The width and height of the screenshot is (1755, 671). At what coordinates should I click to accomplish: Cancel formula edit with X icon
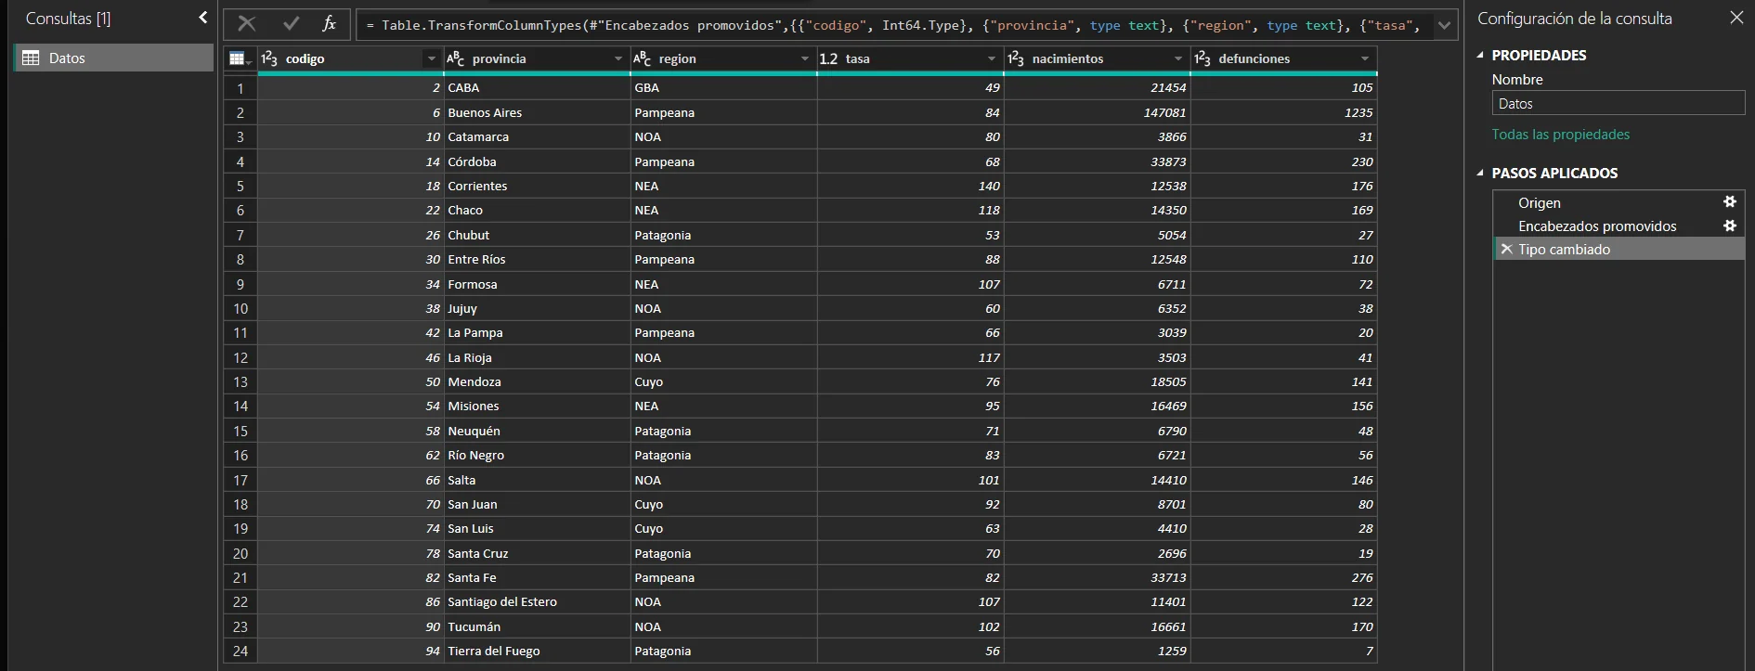coord(247,24)
